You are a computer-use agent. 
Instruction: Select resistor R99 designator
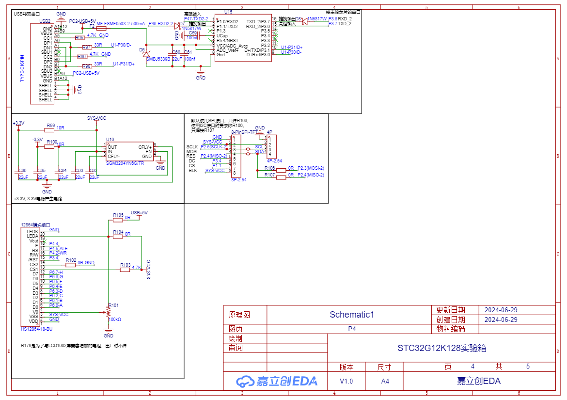[x=50, y=126]
